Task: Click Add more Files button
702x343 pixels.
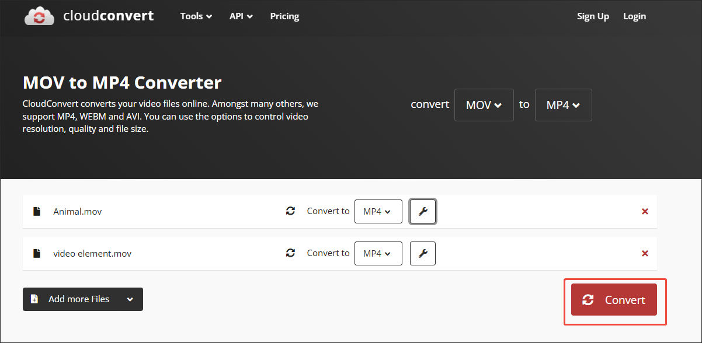Action: pos(82,299)
